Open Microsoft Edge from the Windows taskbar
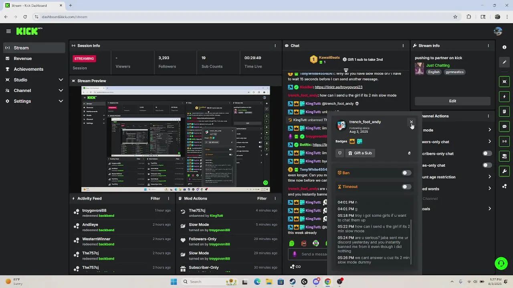 257,282
